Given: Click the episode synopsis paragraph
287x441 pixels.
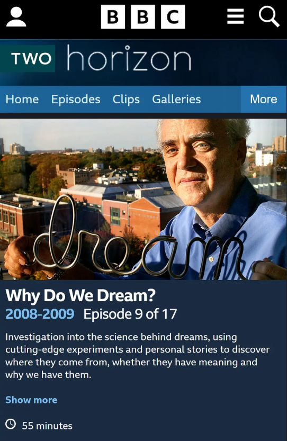Looking at the screenshot, I should pos(138,356).
